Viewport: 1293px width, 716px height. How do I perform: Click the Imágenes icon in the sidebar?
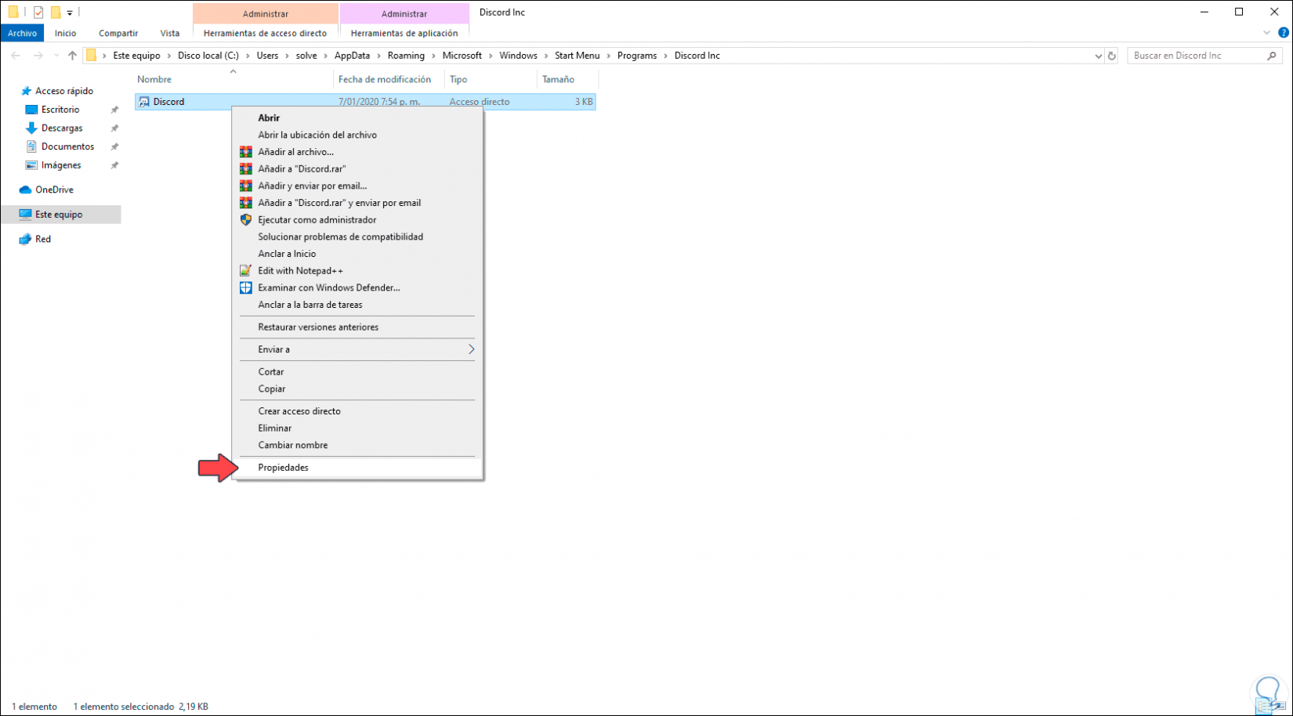pyautogui.click(x=31, y=165)
